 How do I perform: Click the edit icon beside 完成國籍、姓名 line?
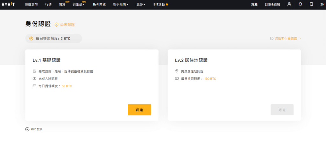[34, 71]
